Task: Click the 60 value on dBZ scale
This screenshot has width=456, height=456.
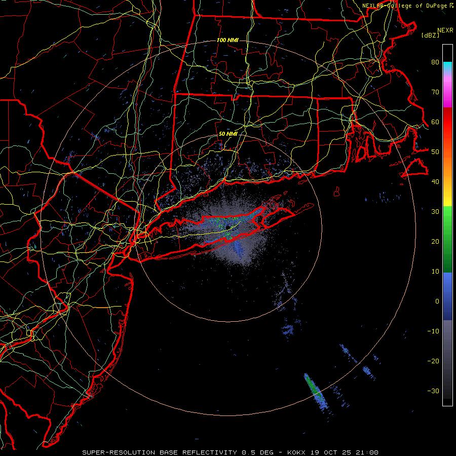Action: (435, 122)
